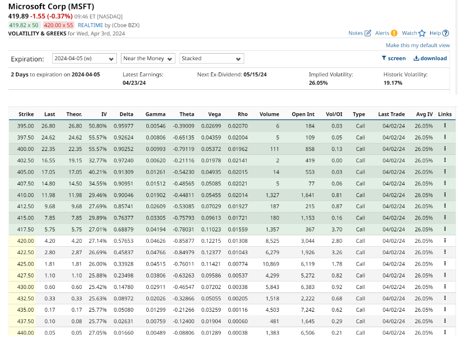Image resolution: width=465 pixels, height=348 pixels.
Task: Open links menu for 410.00 strike row
Action: tap(445, 195)
